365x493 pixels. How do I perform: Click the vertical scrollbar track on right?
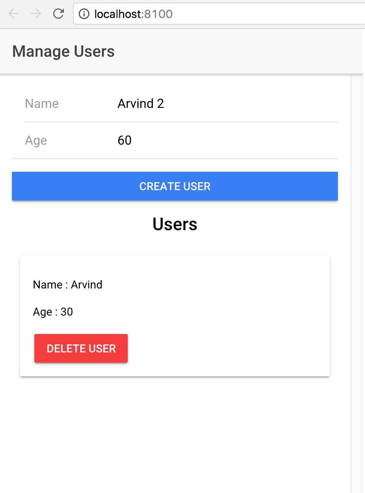pyautogui.click(x=357, y=283)
